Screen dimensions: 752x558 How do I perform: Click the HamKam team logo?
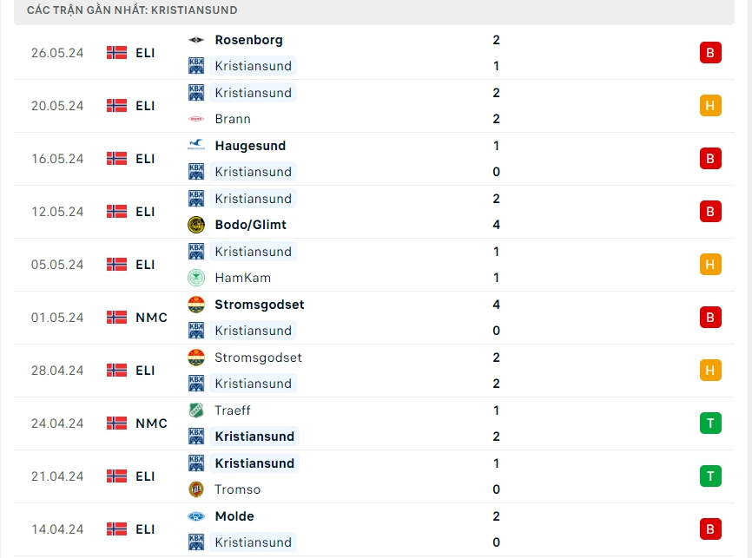(x=196, y=278)
